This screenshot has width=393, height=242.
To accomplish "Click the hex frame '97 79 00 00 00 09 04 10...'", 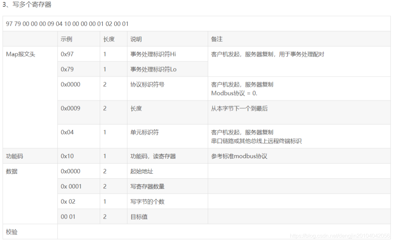I will coord(67,24).
